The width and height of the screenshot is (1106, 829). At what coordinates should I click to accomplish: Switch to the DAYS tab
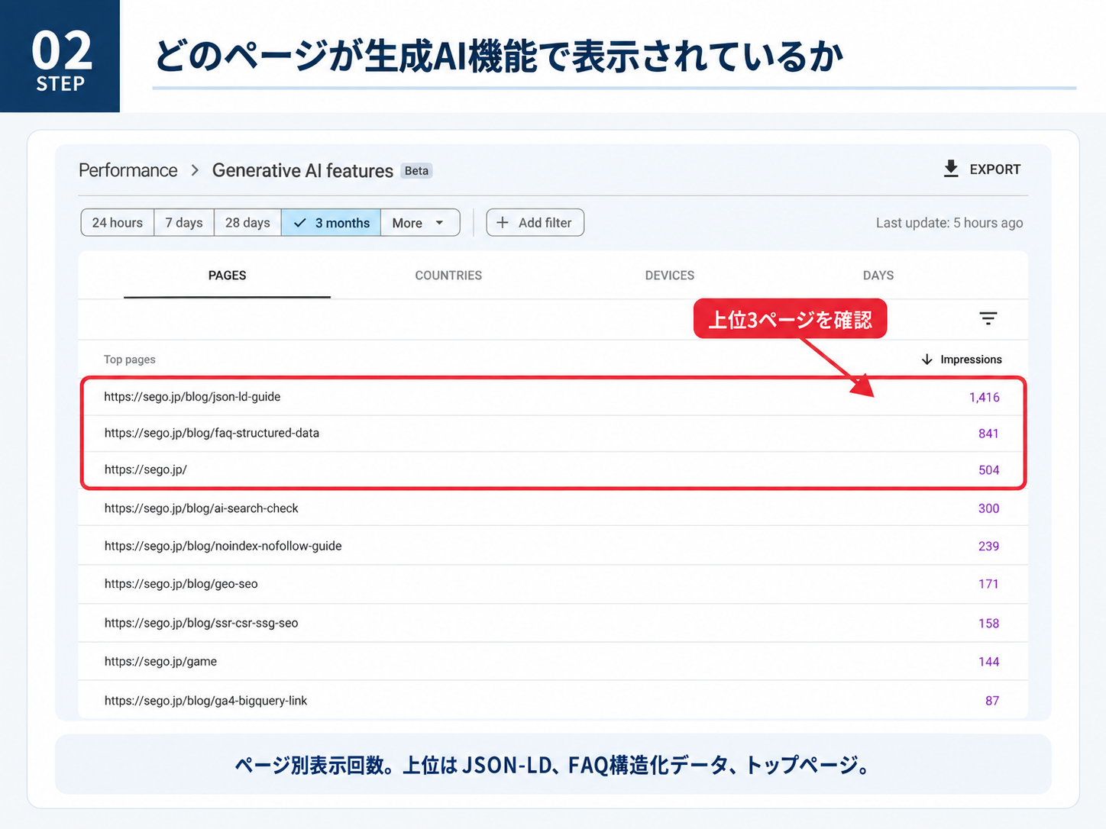coord(878,276)
